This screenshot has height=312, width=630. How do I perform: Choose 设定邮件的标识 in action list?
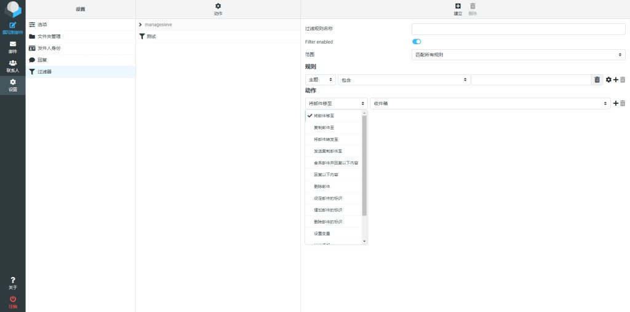click(x=334, y=198)
